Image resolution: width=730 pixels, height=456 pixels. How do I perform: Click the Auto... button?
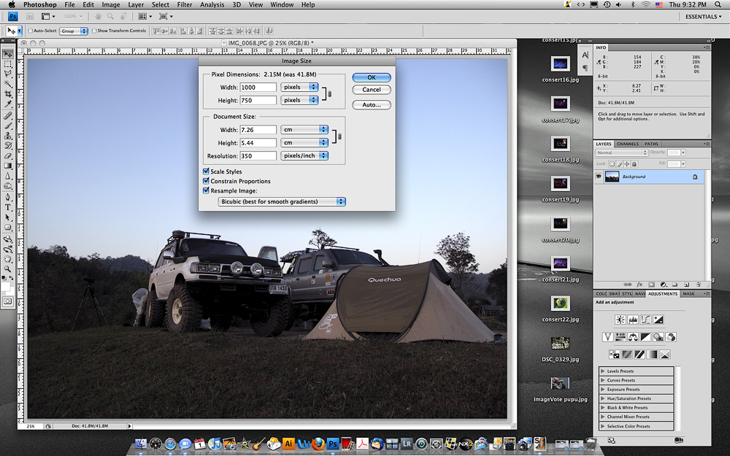[372, 104]
